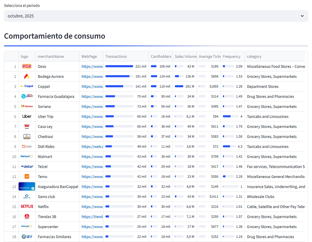Select the Farmacia Guadalajara merchant name cell

57,97
